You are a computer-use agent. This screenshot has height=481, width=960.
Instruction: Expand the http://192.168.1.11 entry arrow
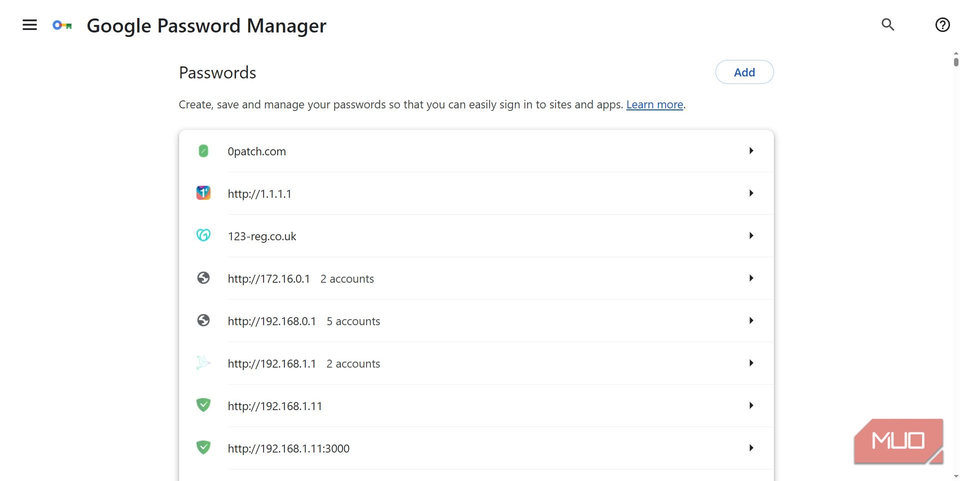pos(751,406)
